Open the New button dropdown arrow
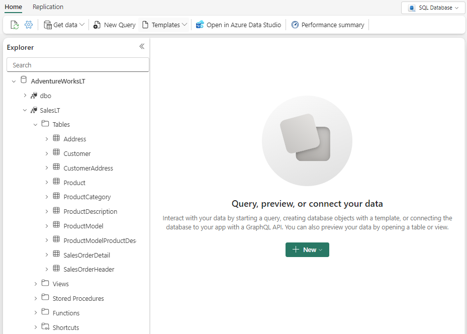The image size is (467, 334). pyautogui.click(x=321, y=250)
